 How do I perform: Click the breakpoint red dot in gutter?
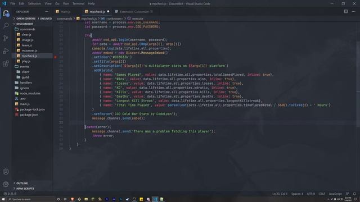[55, 57]
